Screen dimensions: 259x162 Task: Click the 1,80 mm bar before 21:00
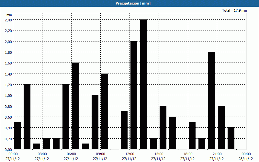(212, 101)
